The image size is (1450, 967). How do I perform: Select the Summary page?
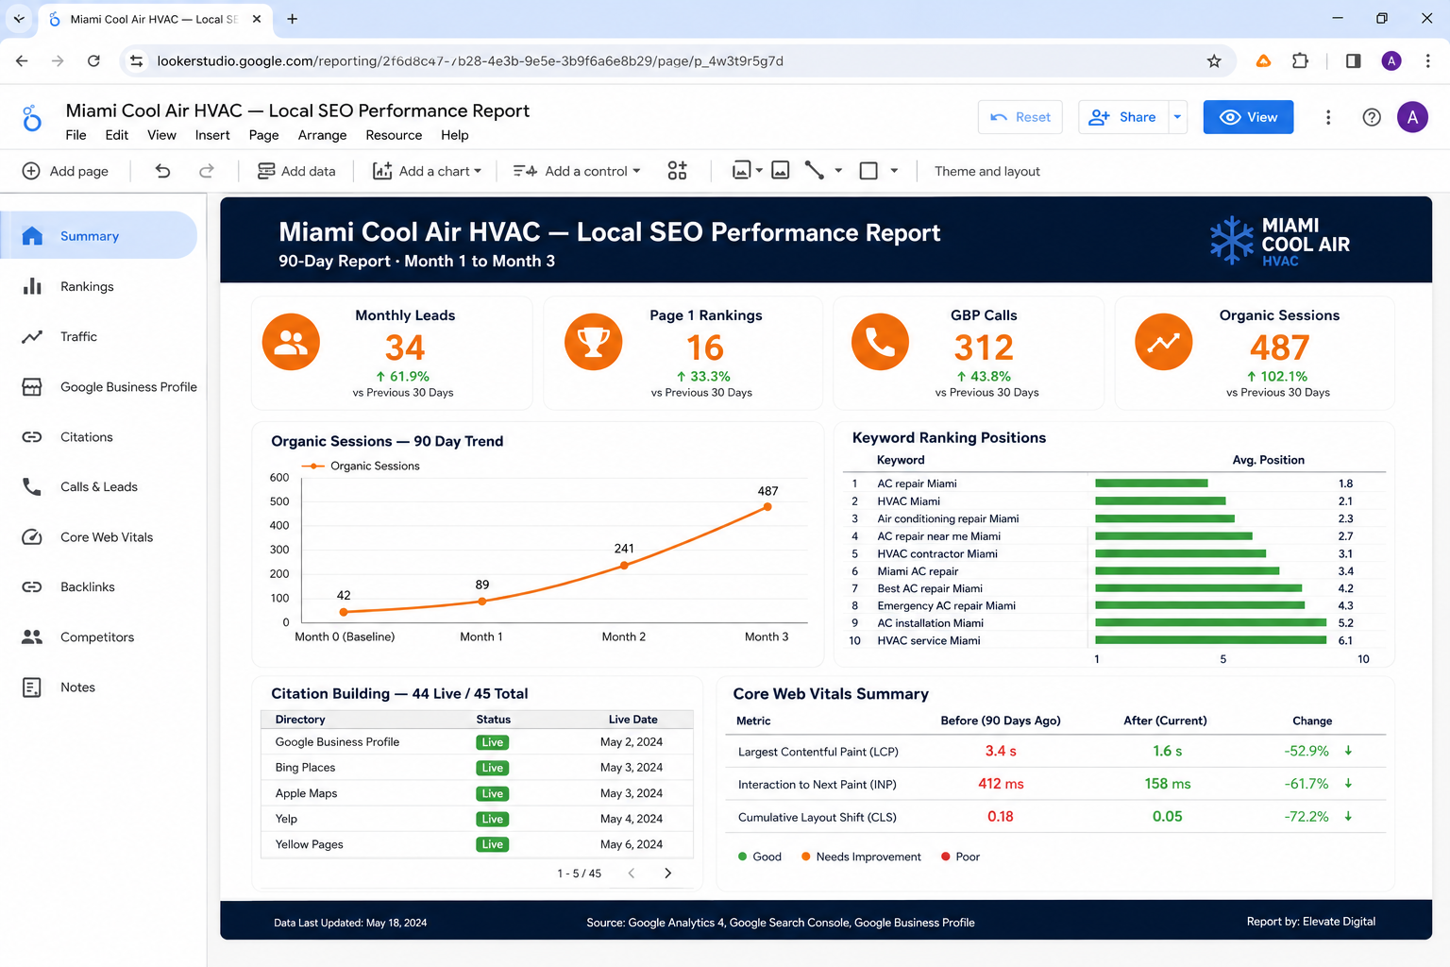[99, 235]
